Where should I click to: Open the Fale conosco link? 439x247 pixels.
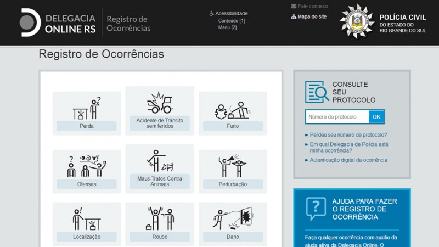pos(312,7)
